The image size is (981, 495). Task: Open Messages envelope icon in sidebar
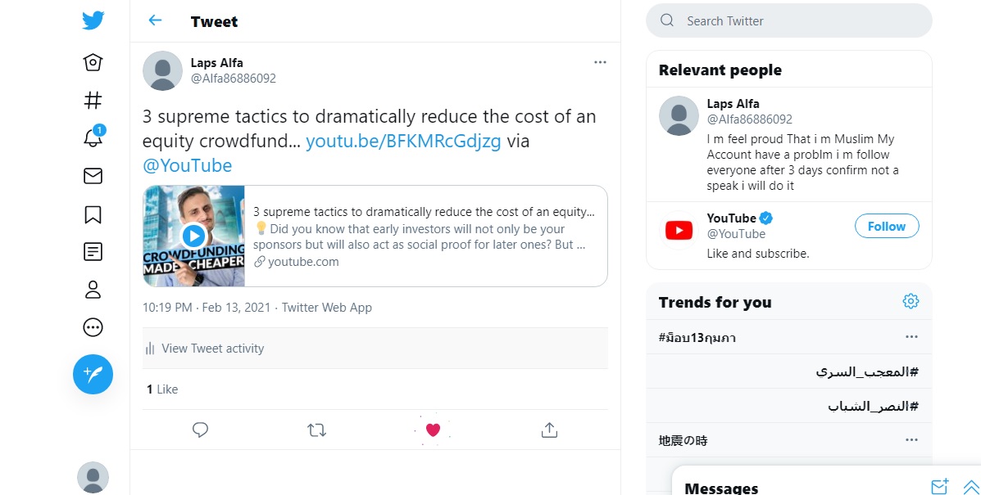[x=93, y=176]
